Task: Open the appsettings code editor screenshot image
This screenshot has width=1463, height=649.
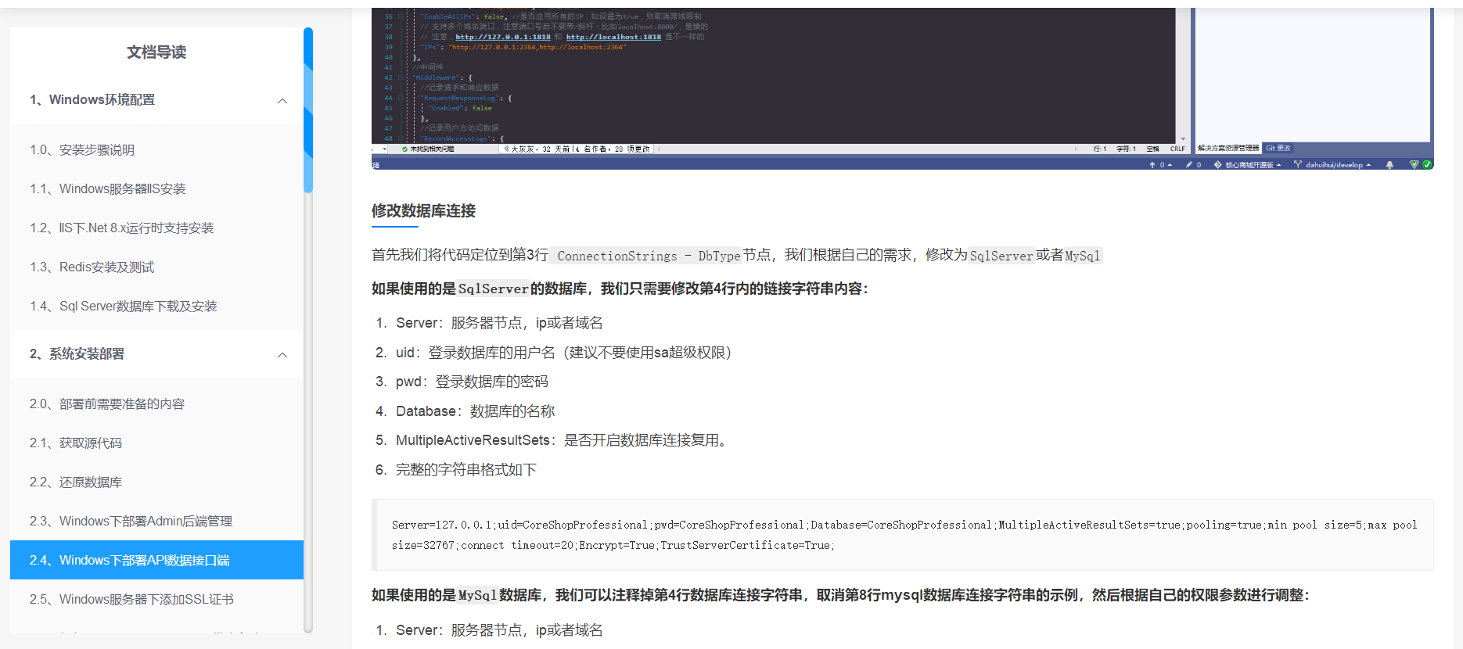Action: coord(902,88)
